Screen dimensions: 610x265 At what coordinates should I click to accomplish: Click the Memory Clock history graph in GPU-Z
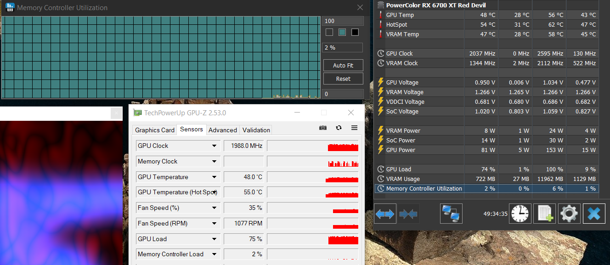pyautogui.click(x=313, y=161)
